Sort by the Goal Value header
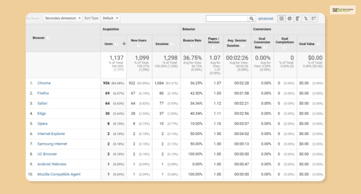The width and height of the screenshot is (361, 194). [x=307, y=43]
